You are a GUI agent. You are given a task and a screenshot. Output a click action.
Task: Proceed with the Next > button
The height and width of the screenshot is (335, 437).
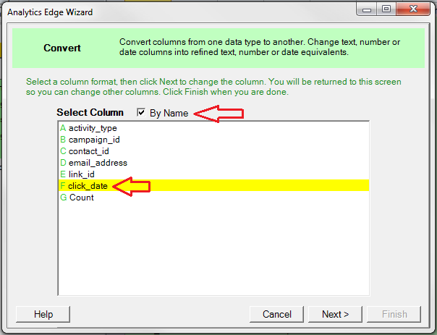tap(335, 314)
